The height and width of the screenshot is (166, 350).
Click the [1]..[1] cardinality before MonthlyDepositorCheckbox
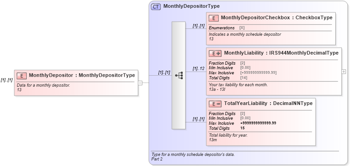click(x=199, y=26)
